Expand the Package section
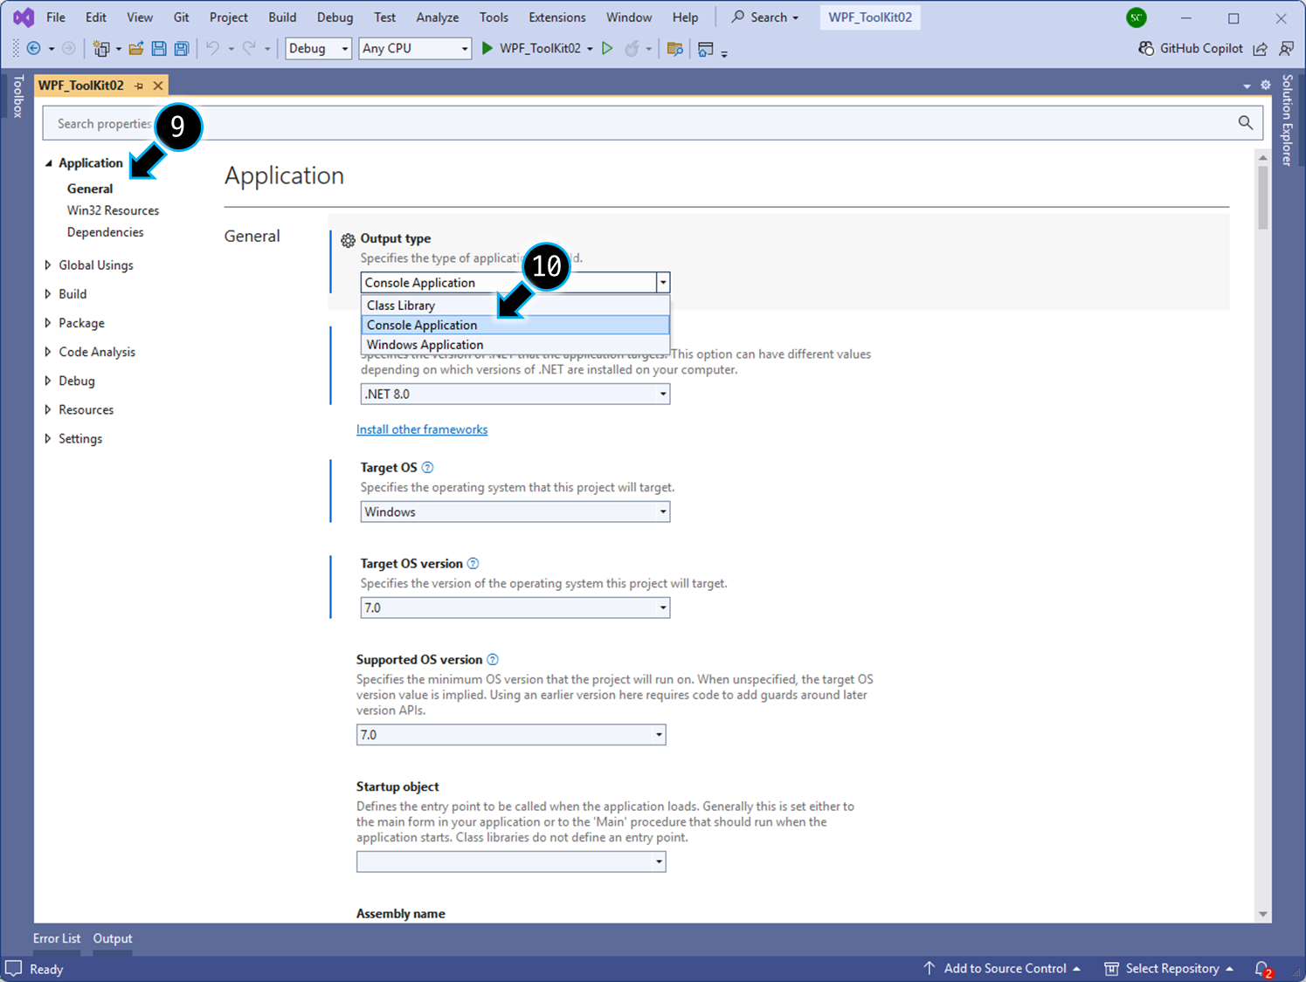Screen dimensions: 1306x982 pyautogui.click(x=48, y=323)
